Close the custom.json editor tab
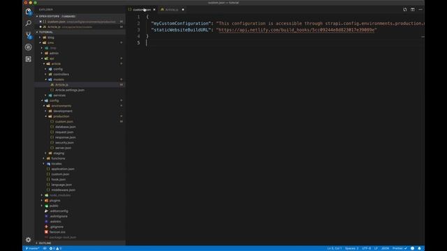 pyautogui.click(x=154, y=10)
